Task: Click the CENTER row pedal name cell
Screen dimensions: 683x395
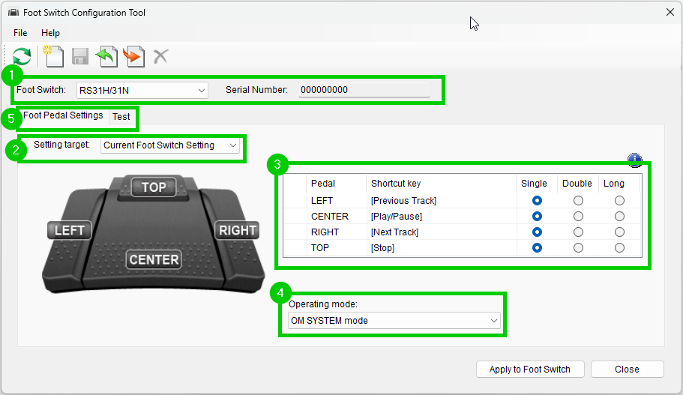Action: [x=337, y=217]
